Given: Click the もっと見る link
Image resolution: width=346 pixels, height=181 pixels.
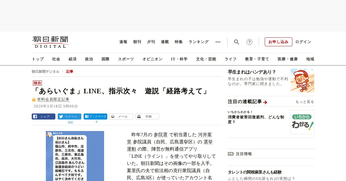Looking at the screenshot, I should 305,102.
